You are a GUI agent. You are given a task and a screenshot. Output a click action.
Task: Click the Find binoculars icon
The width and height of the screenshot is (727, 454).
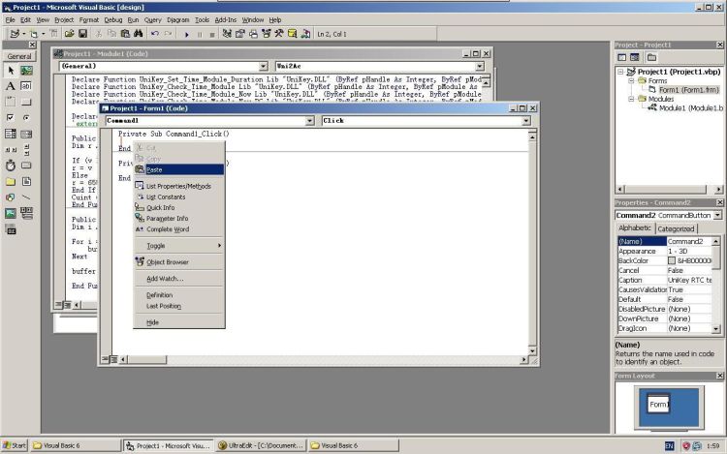click(139, 34)
